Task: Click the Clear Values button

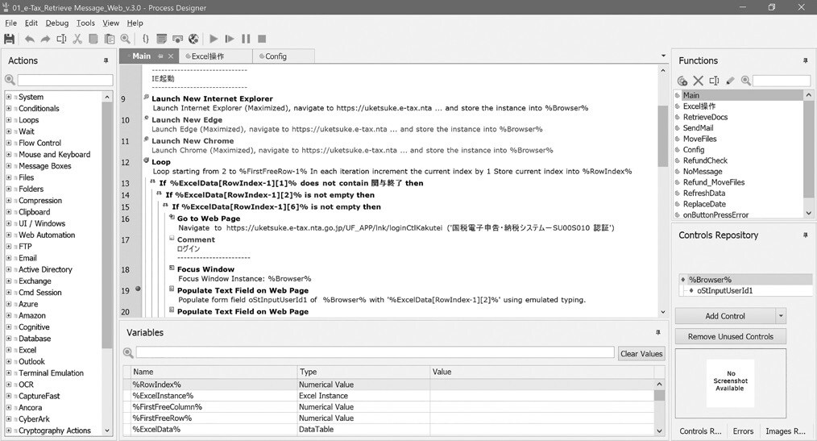Action: [x=641, y=353]
